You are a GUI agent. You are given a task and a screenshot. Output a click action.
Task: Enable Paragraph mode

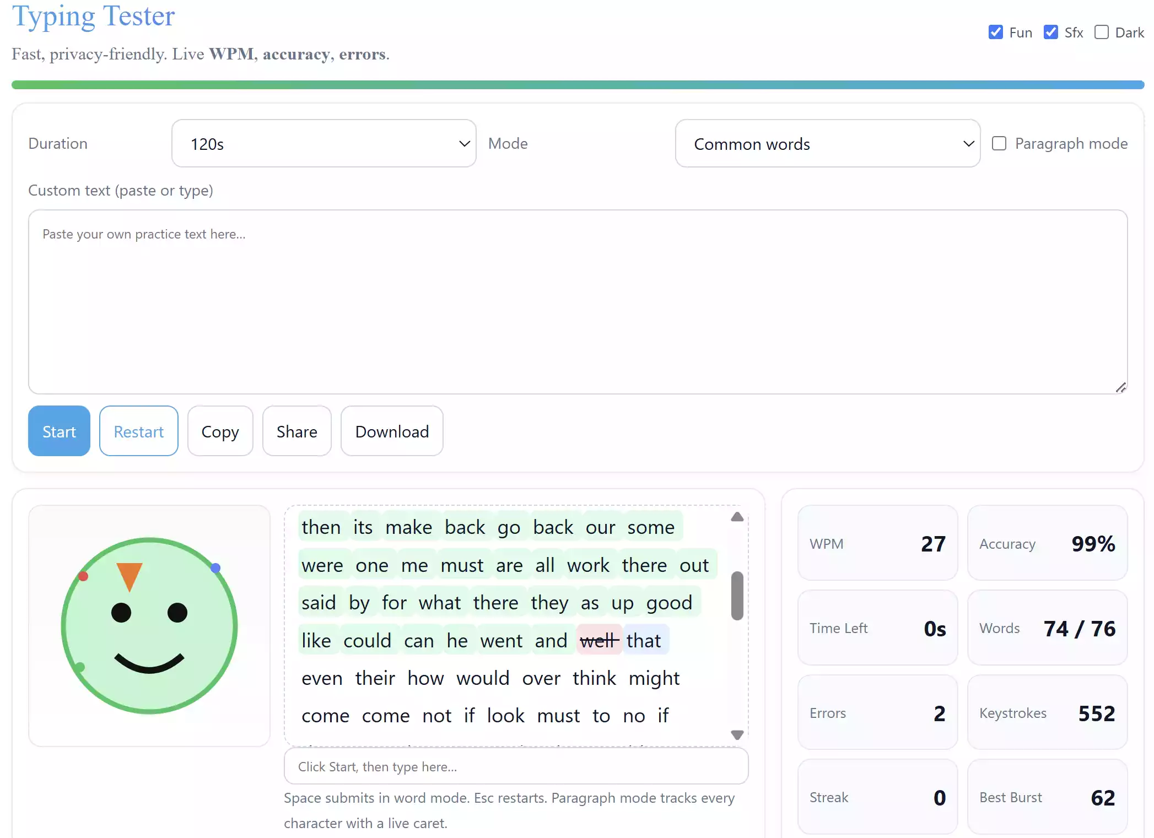click(x=999, y=143)
